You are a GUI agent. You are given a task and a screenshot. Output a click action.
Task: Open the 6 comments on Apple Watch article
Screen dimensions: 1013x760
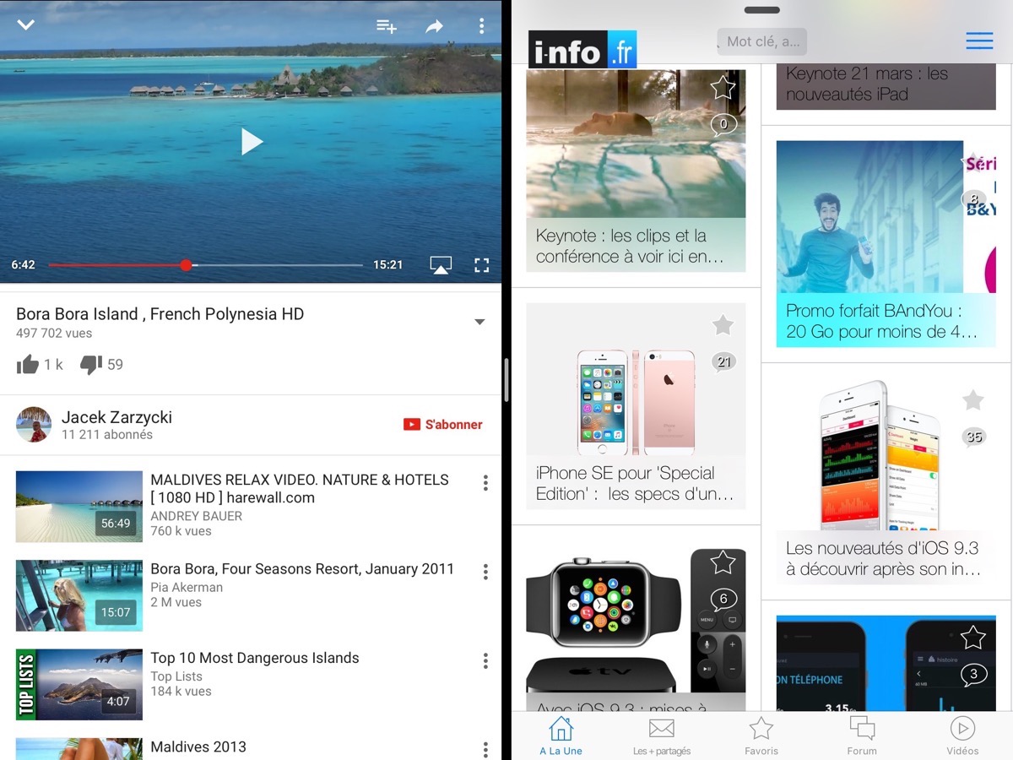(723, 600)
